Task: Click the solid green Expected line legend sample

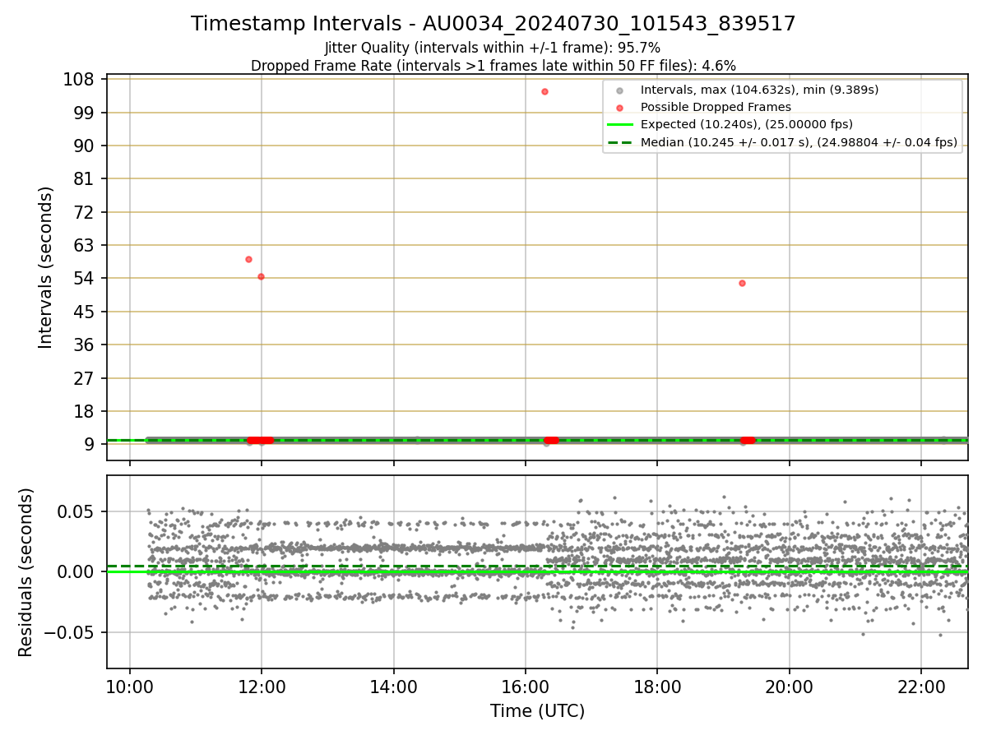Action: (x=620, y=125)
